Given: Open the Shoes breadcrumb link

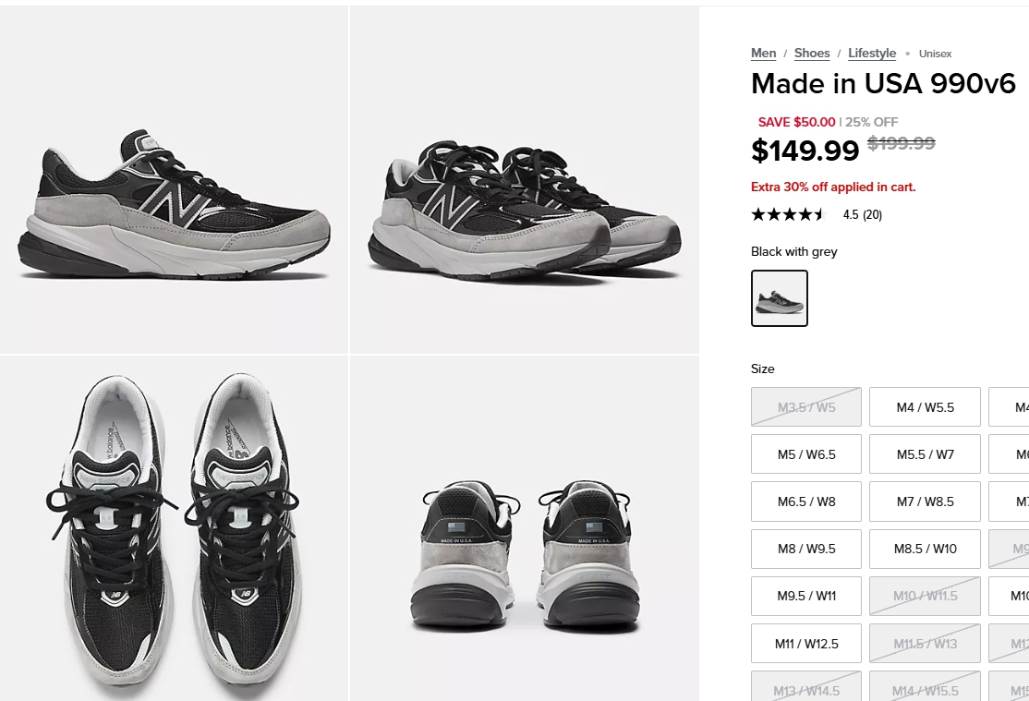Looking at the screenshot, I should [812, 54].
